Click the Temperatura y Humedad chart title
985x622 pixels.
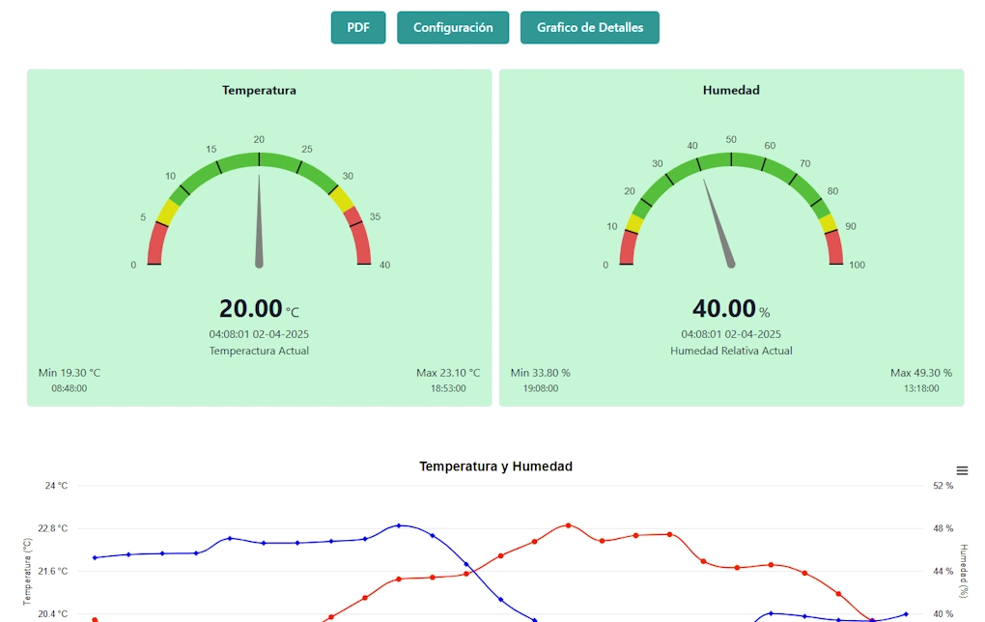click(494, 466)
